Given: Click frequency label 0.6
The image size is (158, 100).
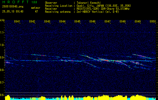Looking at the screenshot, I should pyautogui.click(x=2, y=95).
